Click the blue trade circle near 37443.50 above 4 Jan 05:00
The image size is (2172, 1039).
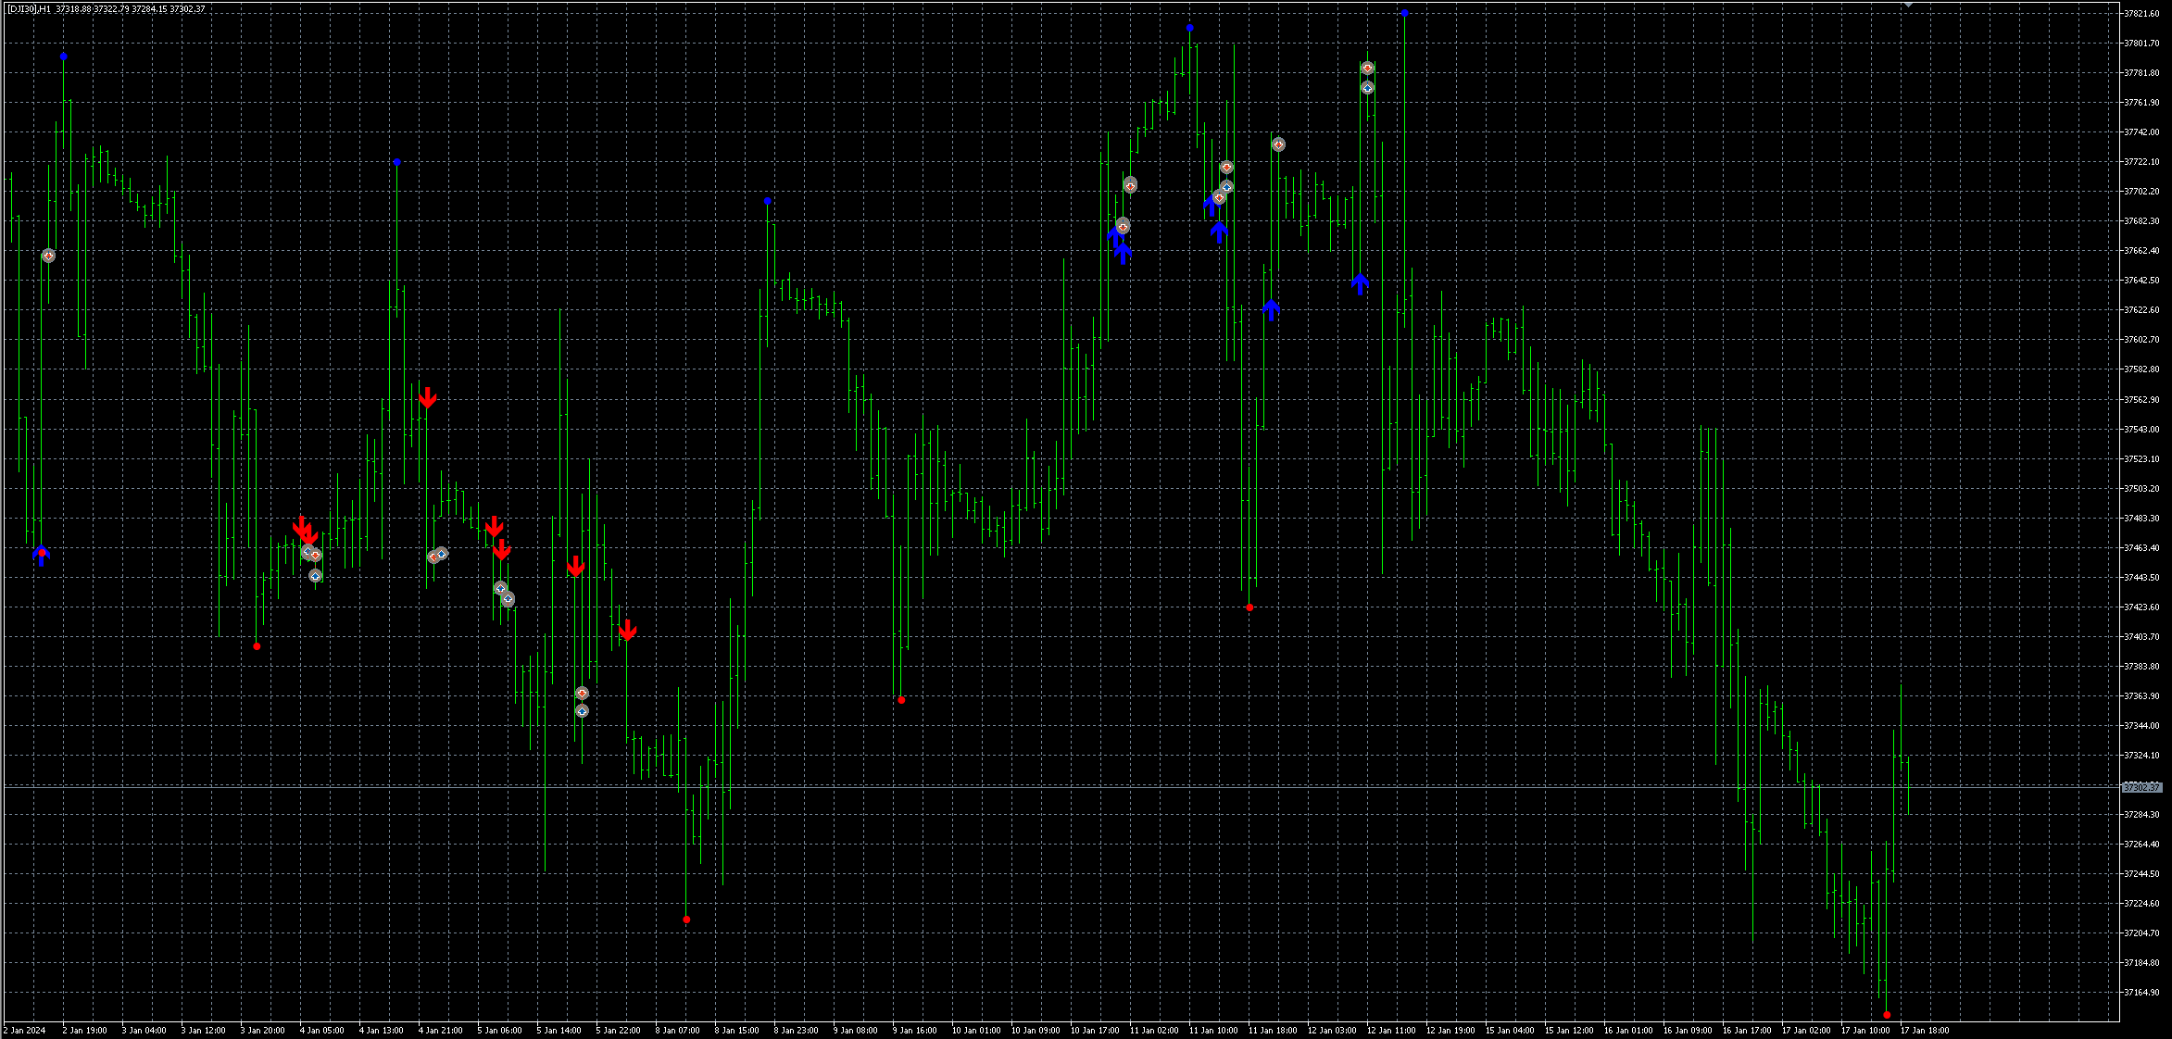pos(315,576)
